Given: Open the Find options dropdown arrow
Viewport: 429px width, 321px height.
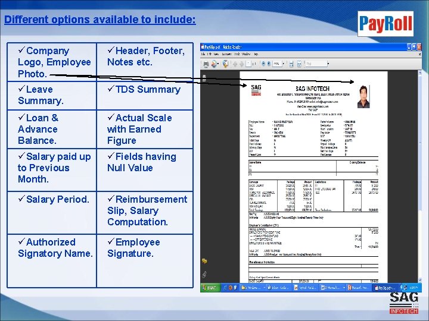Looking at the screenshot, I should pyautogui.click(x=328, y=64).
